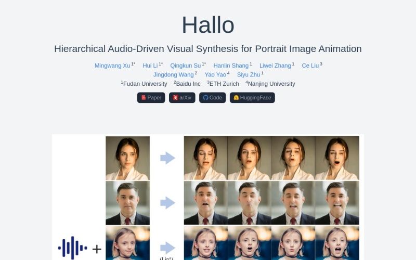Click the source portrait of man in suit
416x260 pixels.
click(x=127, y=203)
